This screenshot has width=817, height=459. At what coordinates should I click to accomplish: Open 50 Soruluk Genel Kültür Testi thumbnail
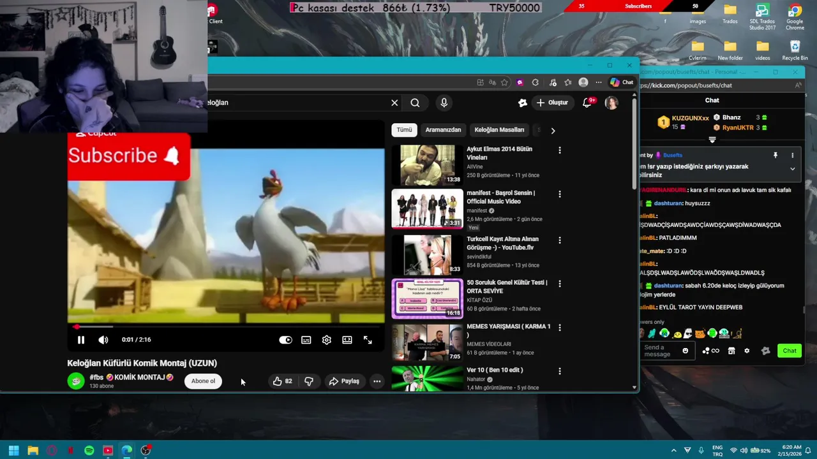click(427, 298)
